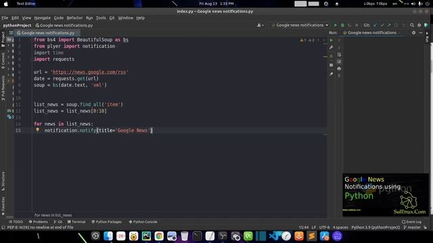Open VS Code icon in dock

(x=273, y=236)
